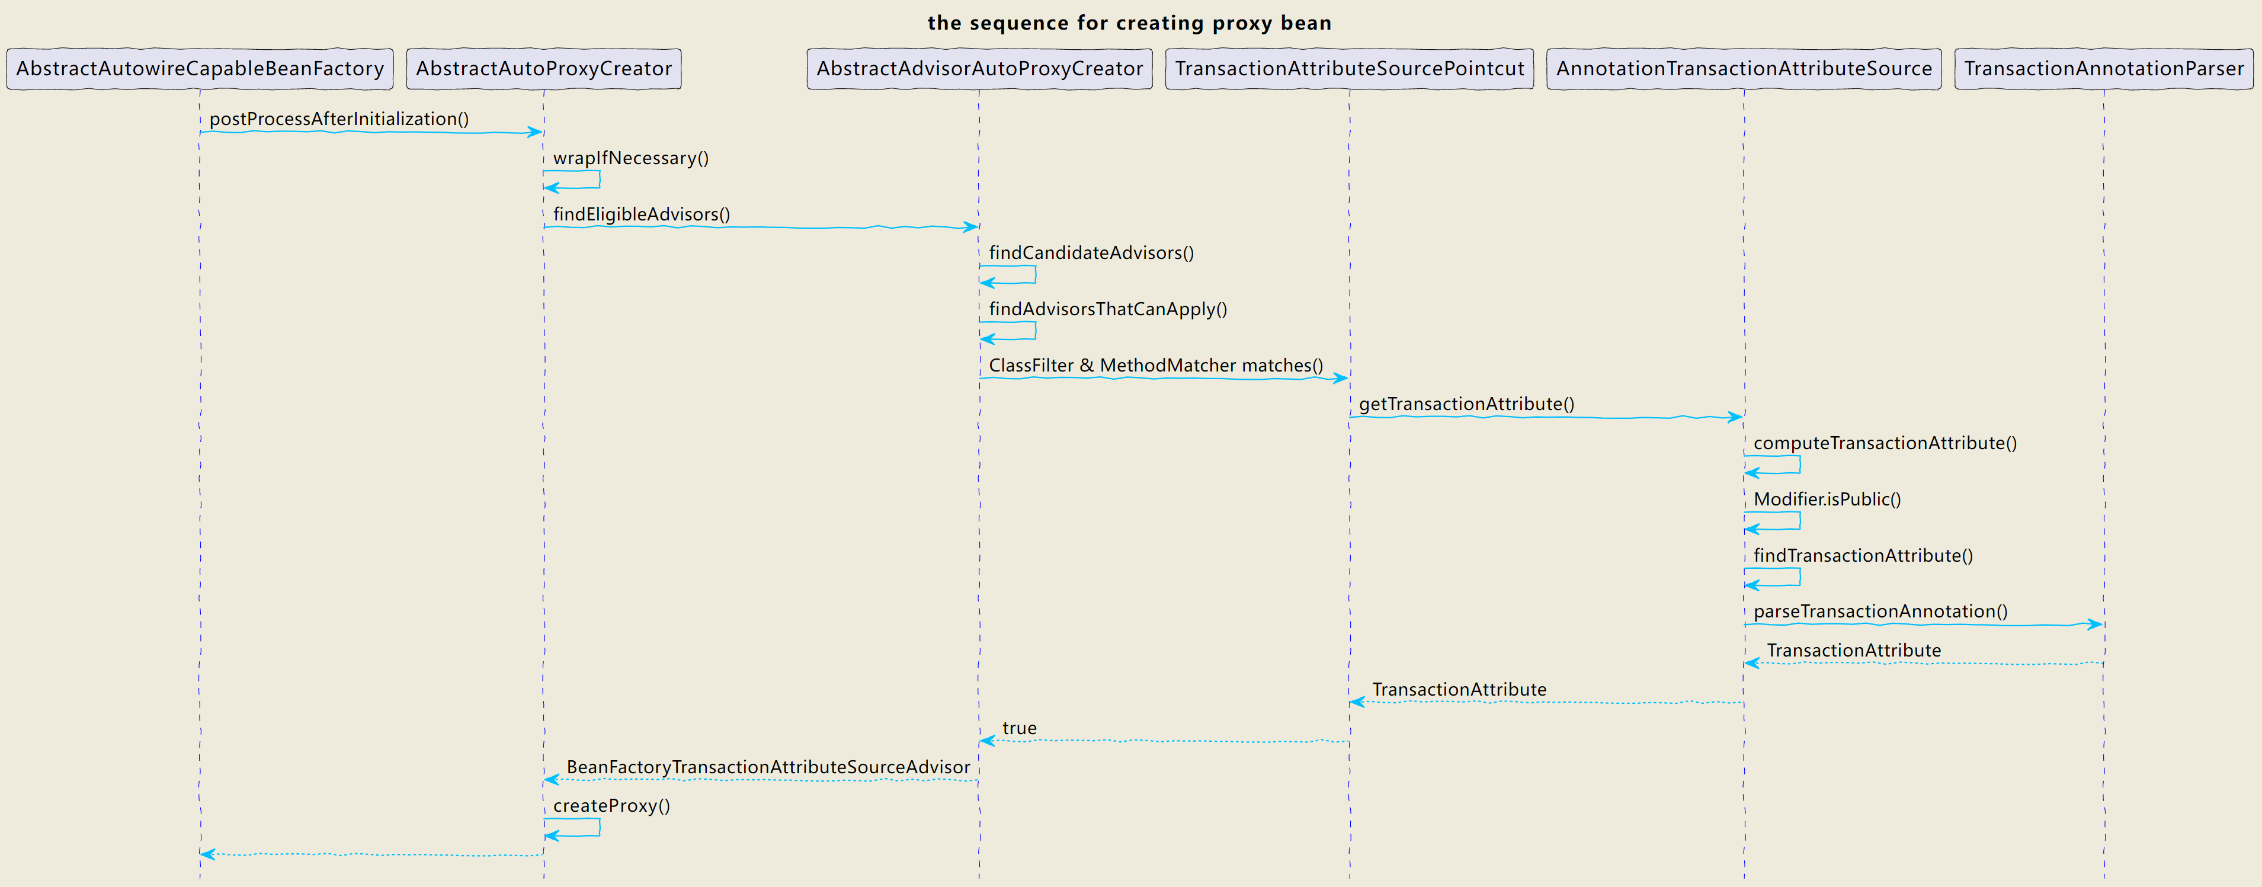Image resolution: width=2262 pixels, height=887 pixels.
Task: Click the createProxy() message label
Action: [x=611, y=806]
